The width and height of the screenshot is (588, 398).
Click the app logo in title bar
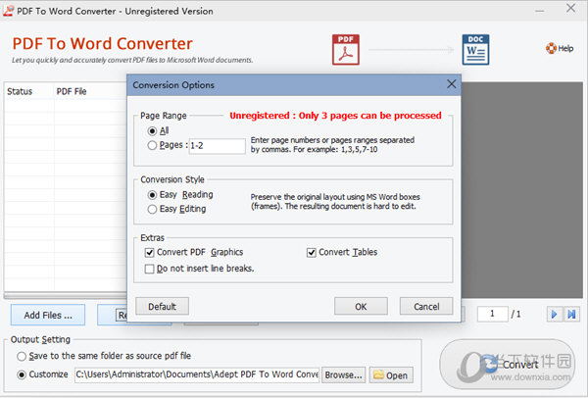pyautogui.click(x=8, y=11)
